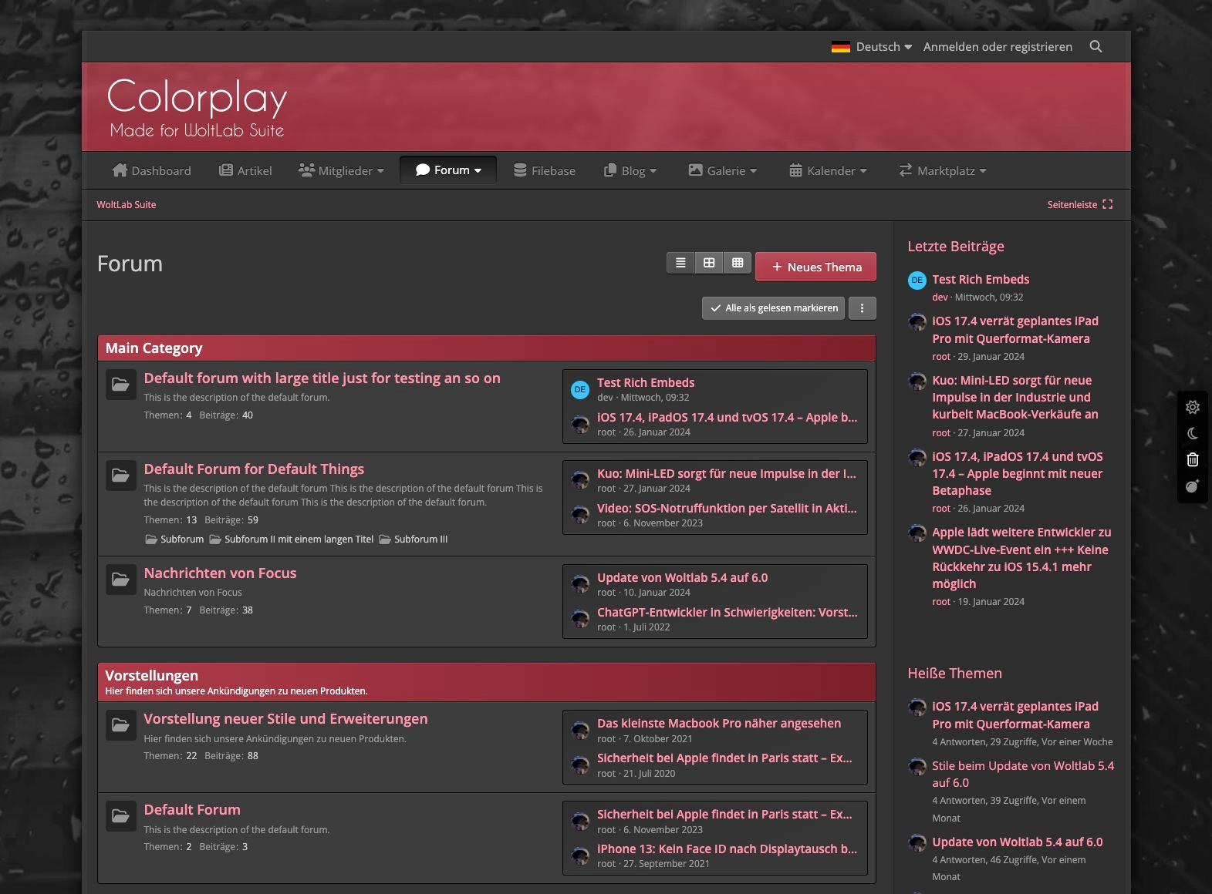The height and width of the screenshot is (894, 1212).
Task: Select the dense grid view icon
Action: [x=738, y=263]
